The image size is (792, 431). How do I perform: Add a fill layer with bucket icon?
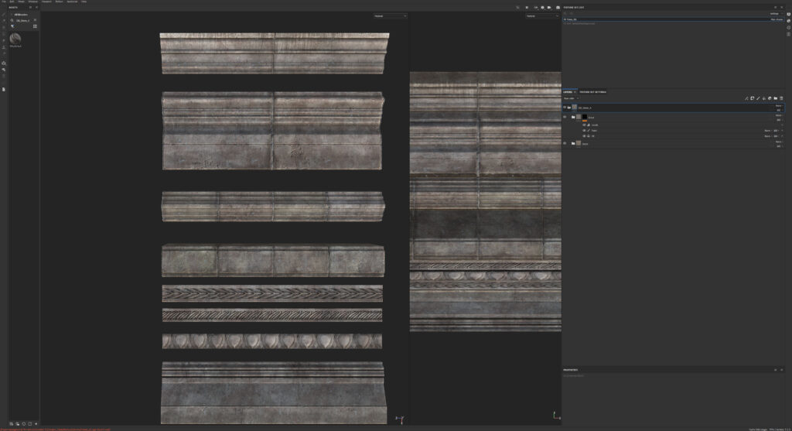point(763,98)
